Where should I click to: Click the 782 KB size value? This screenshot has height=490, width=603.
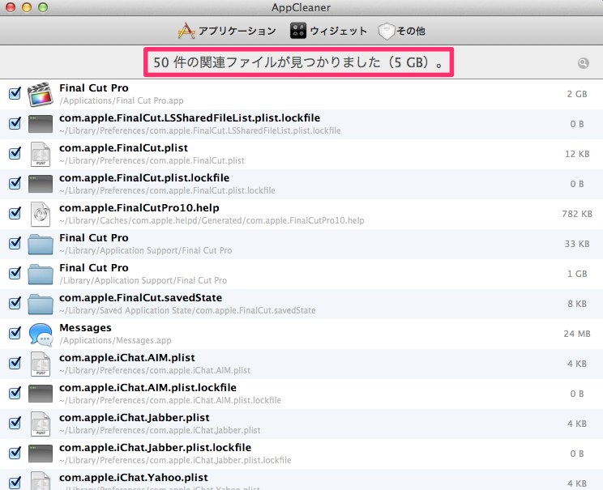tap(577, 214)
